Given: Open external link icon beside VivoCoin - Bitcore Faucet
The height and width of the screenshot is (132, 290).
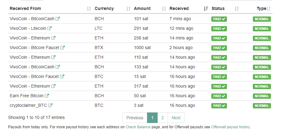Looking at the screenshot, I should [x=63, y=48].
